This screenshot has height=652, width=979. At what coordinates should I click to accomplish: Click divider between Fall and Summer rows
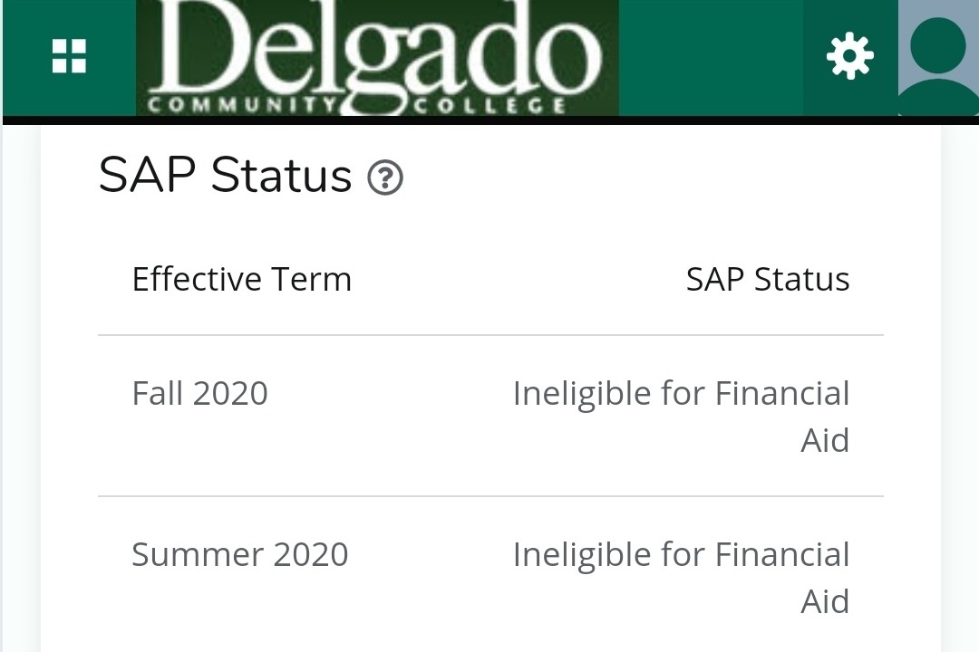[x=489, y=496]
